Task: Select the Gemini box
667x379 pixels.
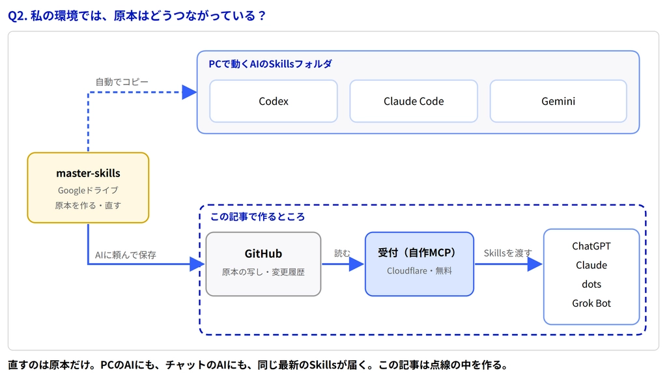Action: pos(558,101)
